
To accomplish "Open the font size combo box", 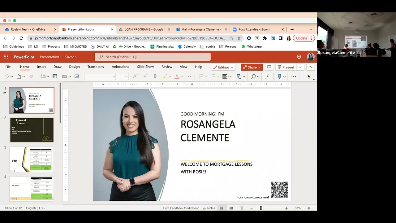I will [x=122, y=77].
